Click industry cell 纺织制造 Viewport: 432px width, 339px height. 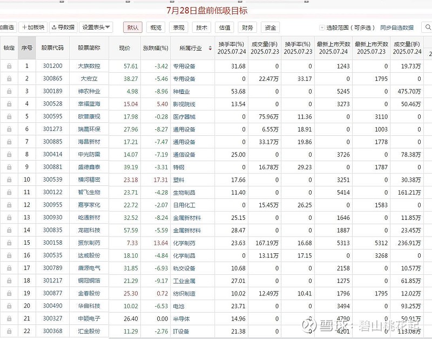tap(184, 294)
